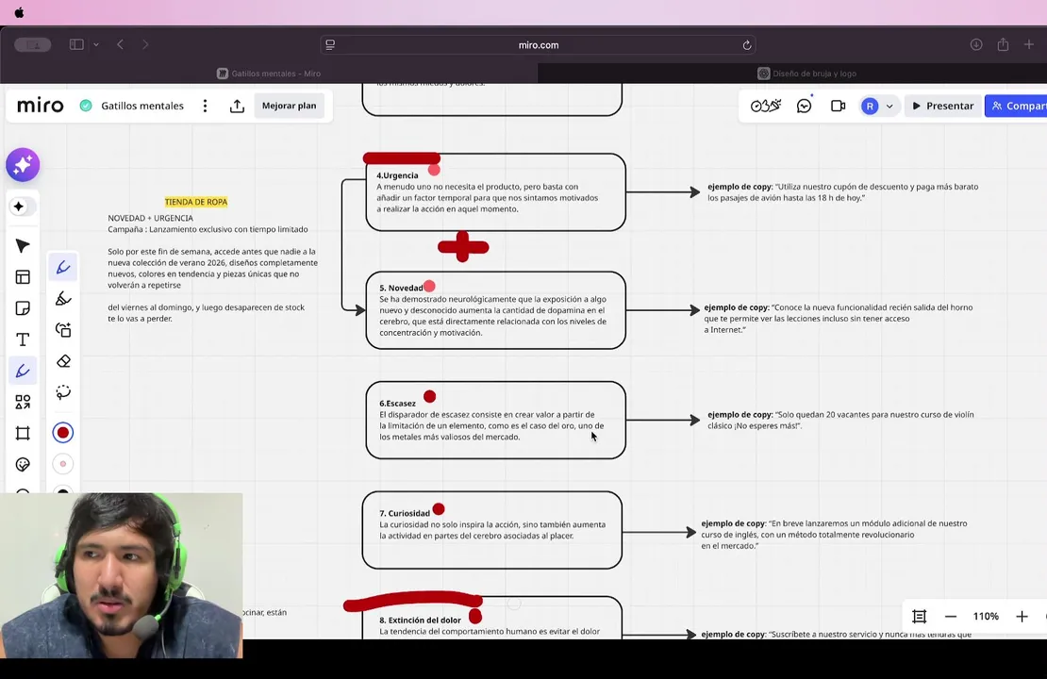Click the Gatillos mentales board title

point(142,106)
